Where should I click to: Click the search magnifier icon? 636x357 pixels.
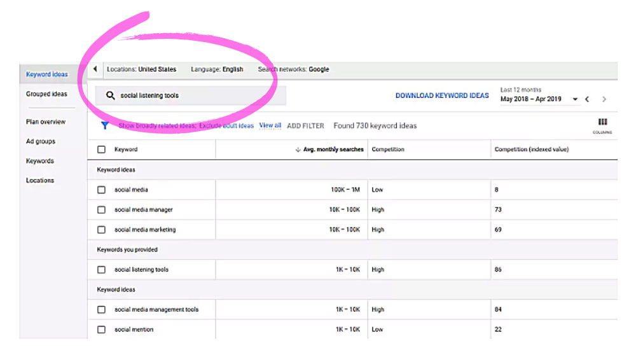[x=110, y=95]
